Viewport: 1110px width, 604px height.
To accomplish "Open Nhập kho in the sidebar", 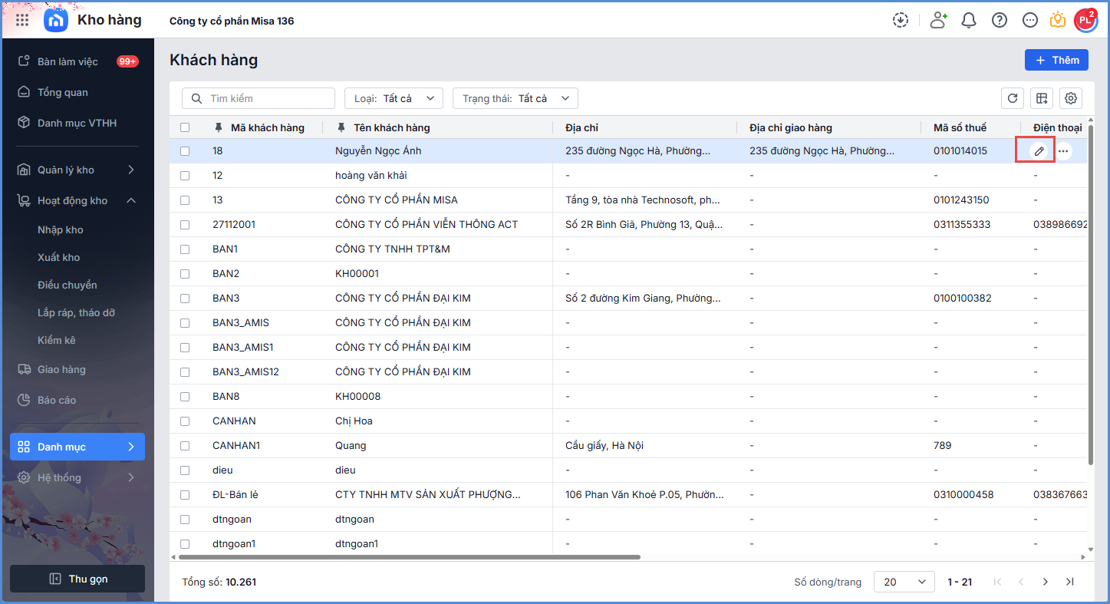I will [x=61, y=229].
